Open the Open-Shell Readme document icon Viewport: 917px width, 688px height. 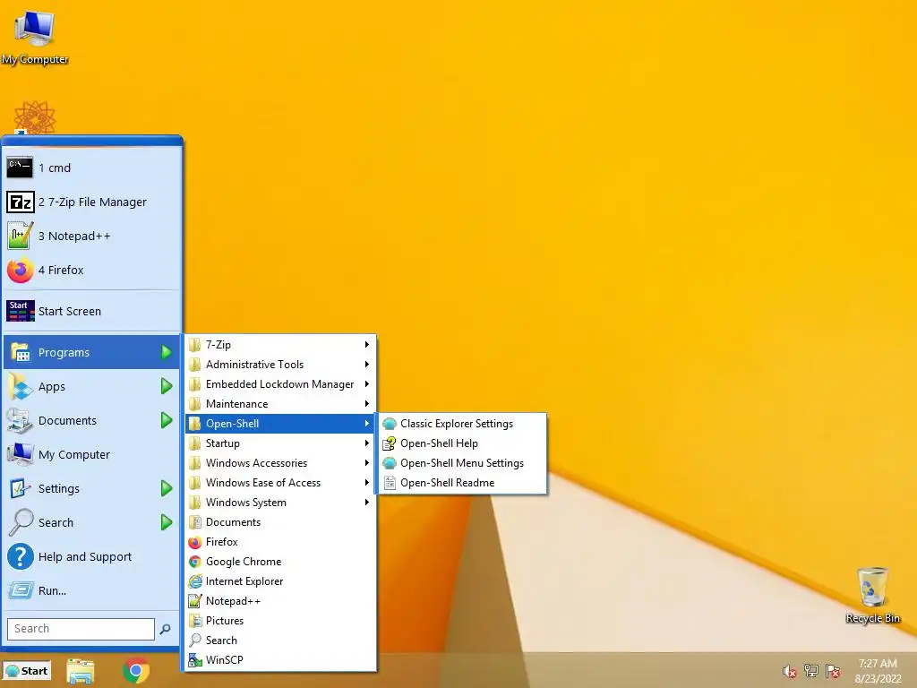(390, 483)
